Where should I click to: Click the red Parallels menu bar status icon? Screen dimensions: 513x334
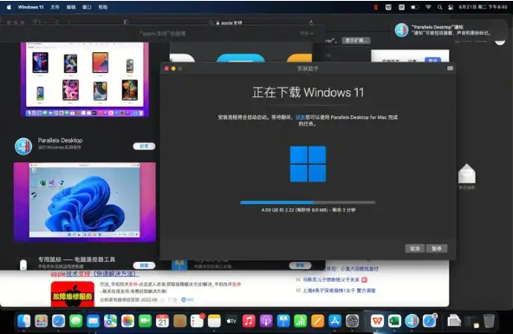(375, 7)
